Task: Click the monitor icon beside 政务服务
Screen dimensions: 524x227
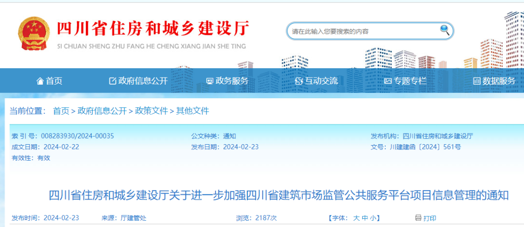Action: (210, 81)
